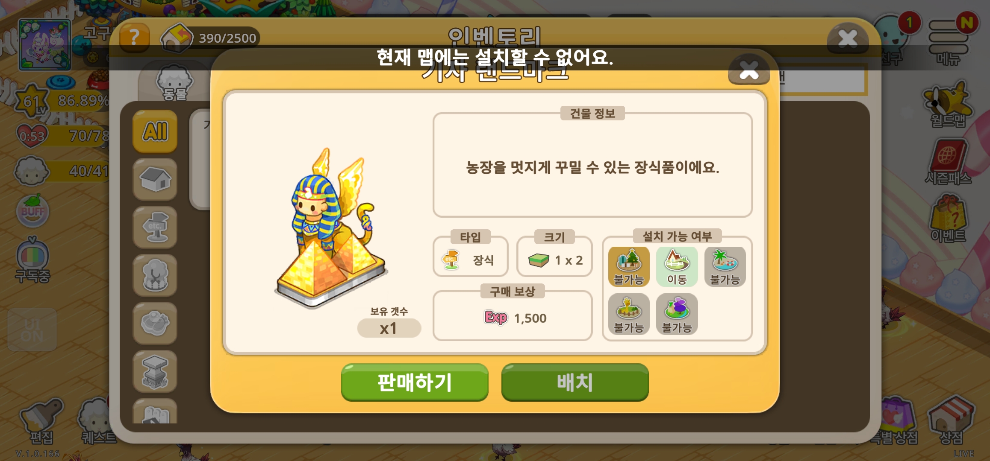Select the All inventory category filter
990x461 pixels.
155,131
